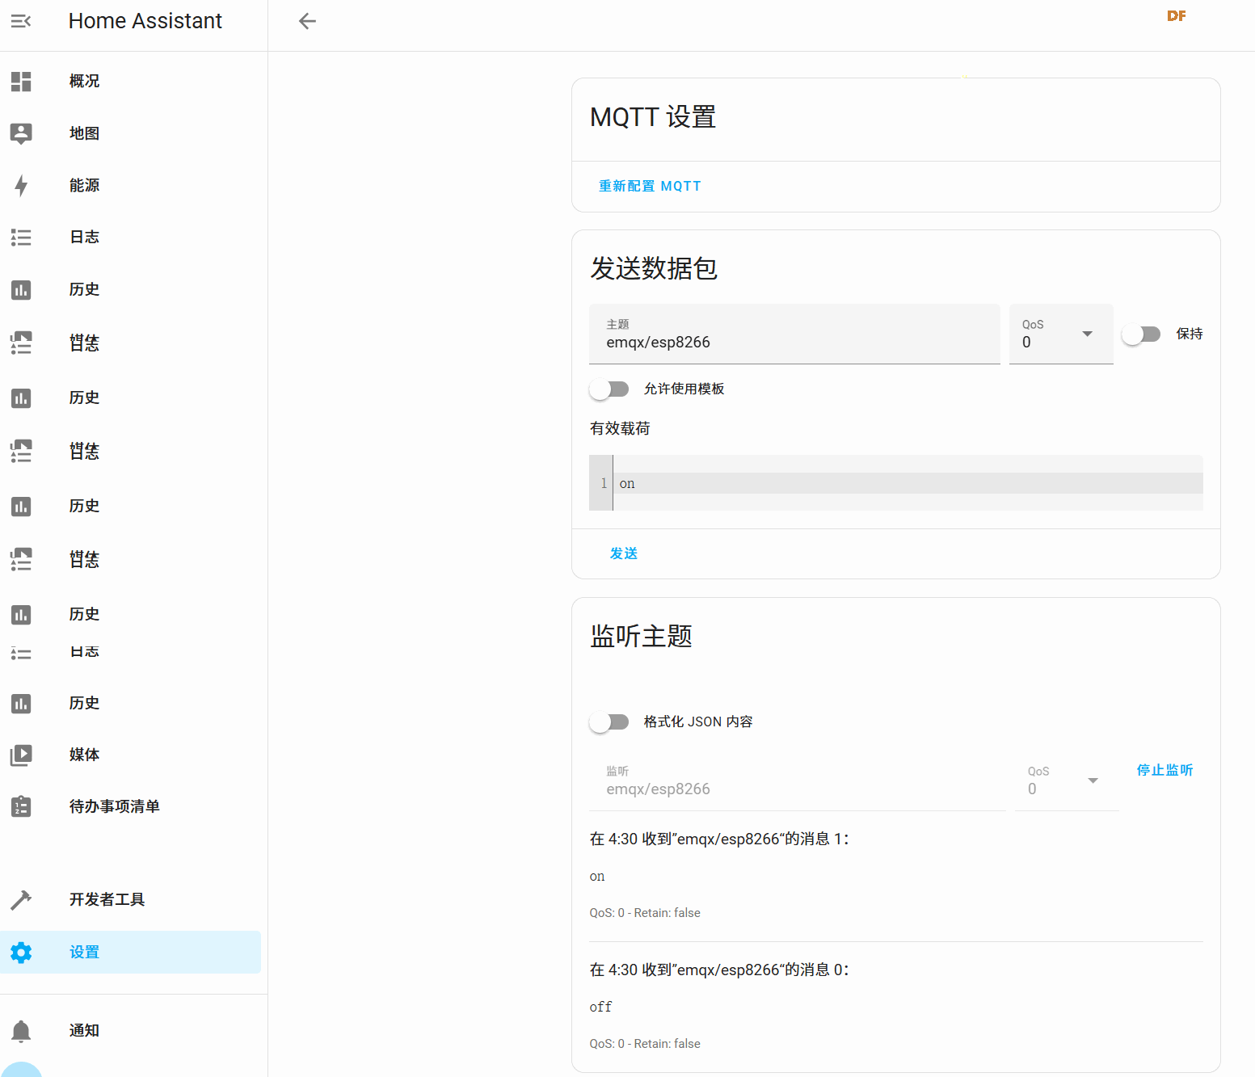Image resolution: width=1255 pixels, height=1077 pixels.
Task: Open the 待办事项清单 clipboard icon
Action: pyautogui.click(x=21, y=806)
